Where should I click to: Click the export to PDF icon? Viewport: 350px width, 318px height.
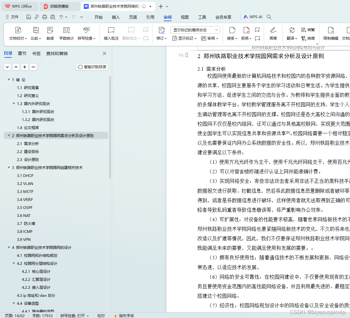point(37,17)
